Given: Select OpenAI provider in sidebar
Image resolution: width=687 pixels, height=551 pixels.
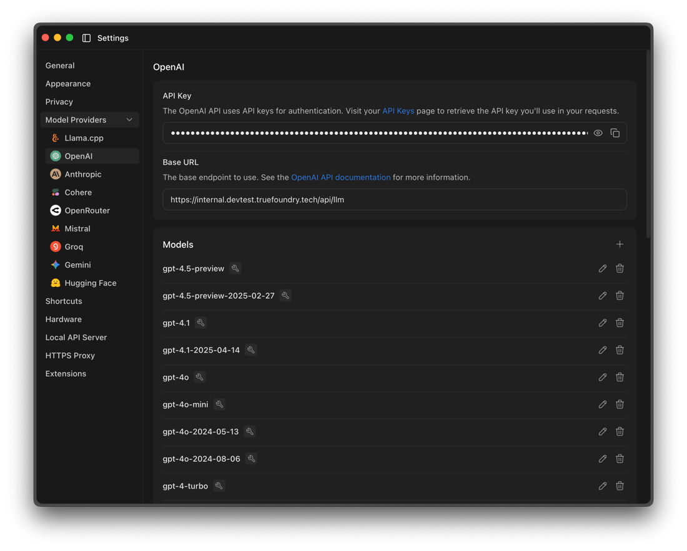Looking at the screenshot, I should pos(92,156).
